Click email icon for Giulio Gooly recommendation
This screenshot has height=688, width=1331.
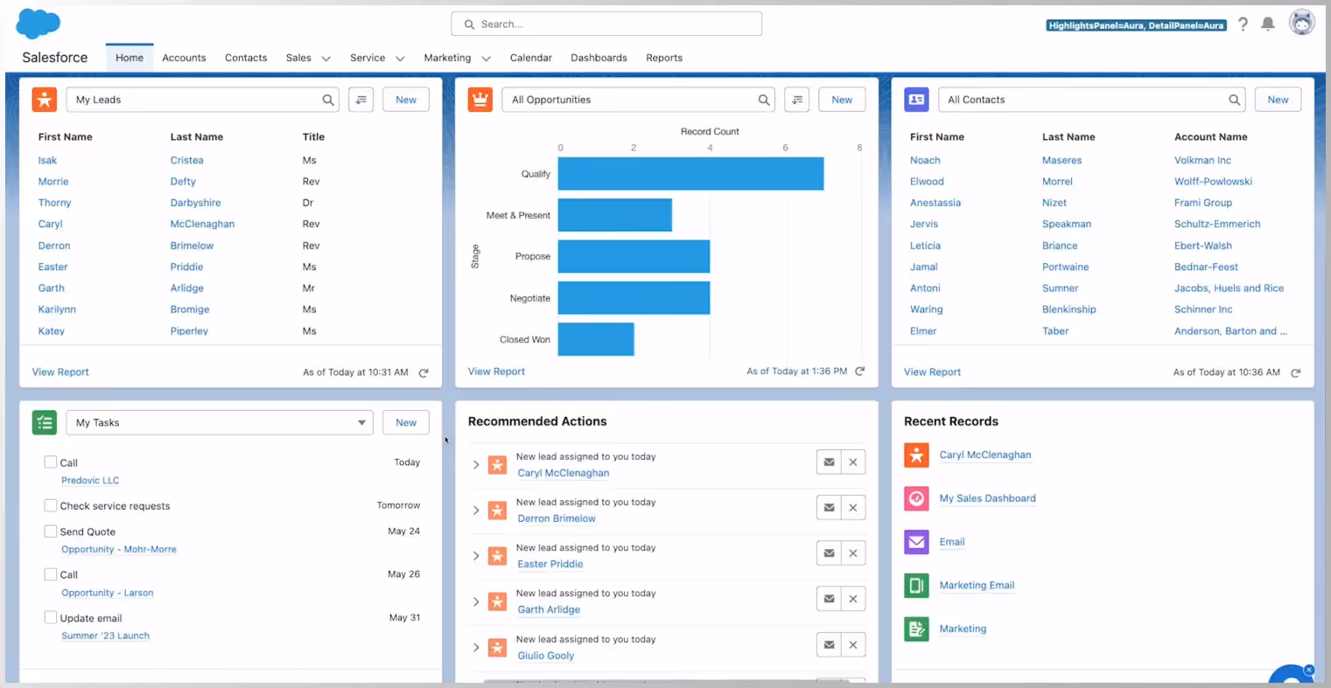tap(829, 645)
